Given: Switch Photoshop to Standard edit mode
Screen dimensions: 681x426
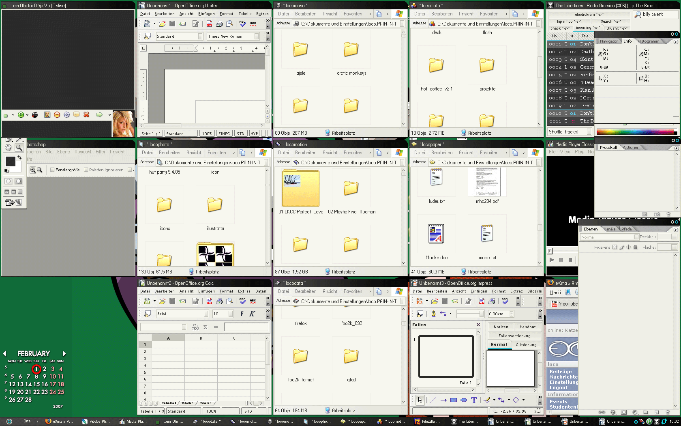Looking at the screenshot, I should click(x=8, y=181).
